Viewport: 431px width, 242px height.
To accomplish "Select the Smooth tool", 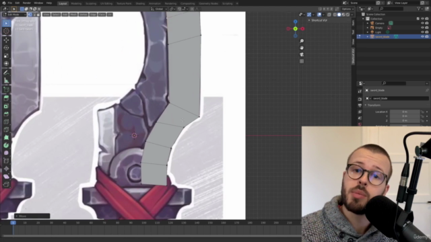I will coord(6,153).
